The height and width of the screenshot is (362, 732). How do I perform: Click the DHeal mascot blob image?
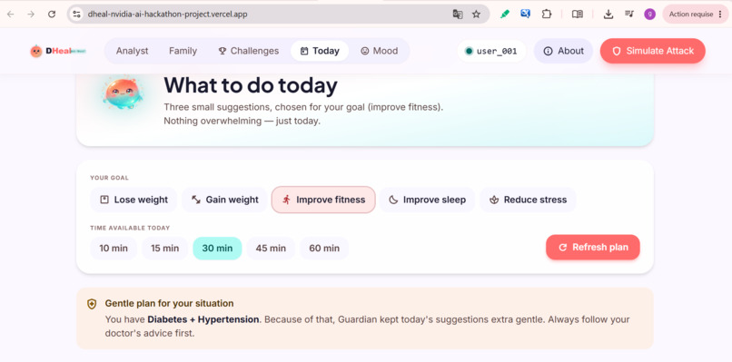tap(123, 93)
